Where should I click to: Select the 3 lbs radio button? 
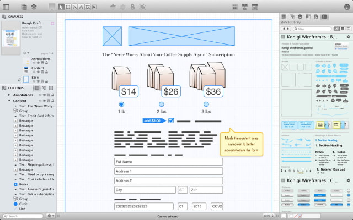(x=206, y=104)
